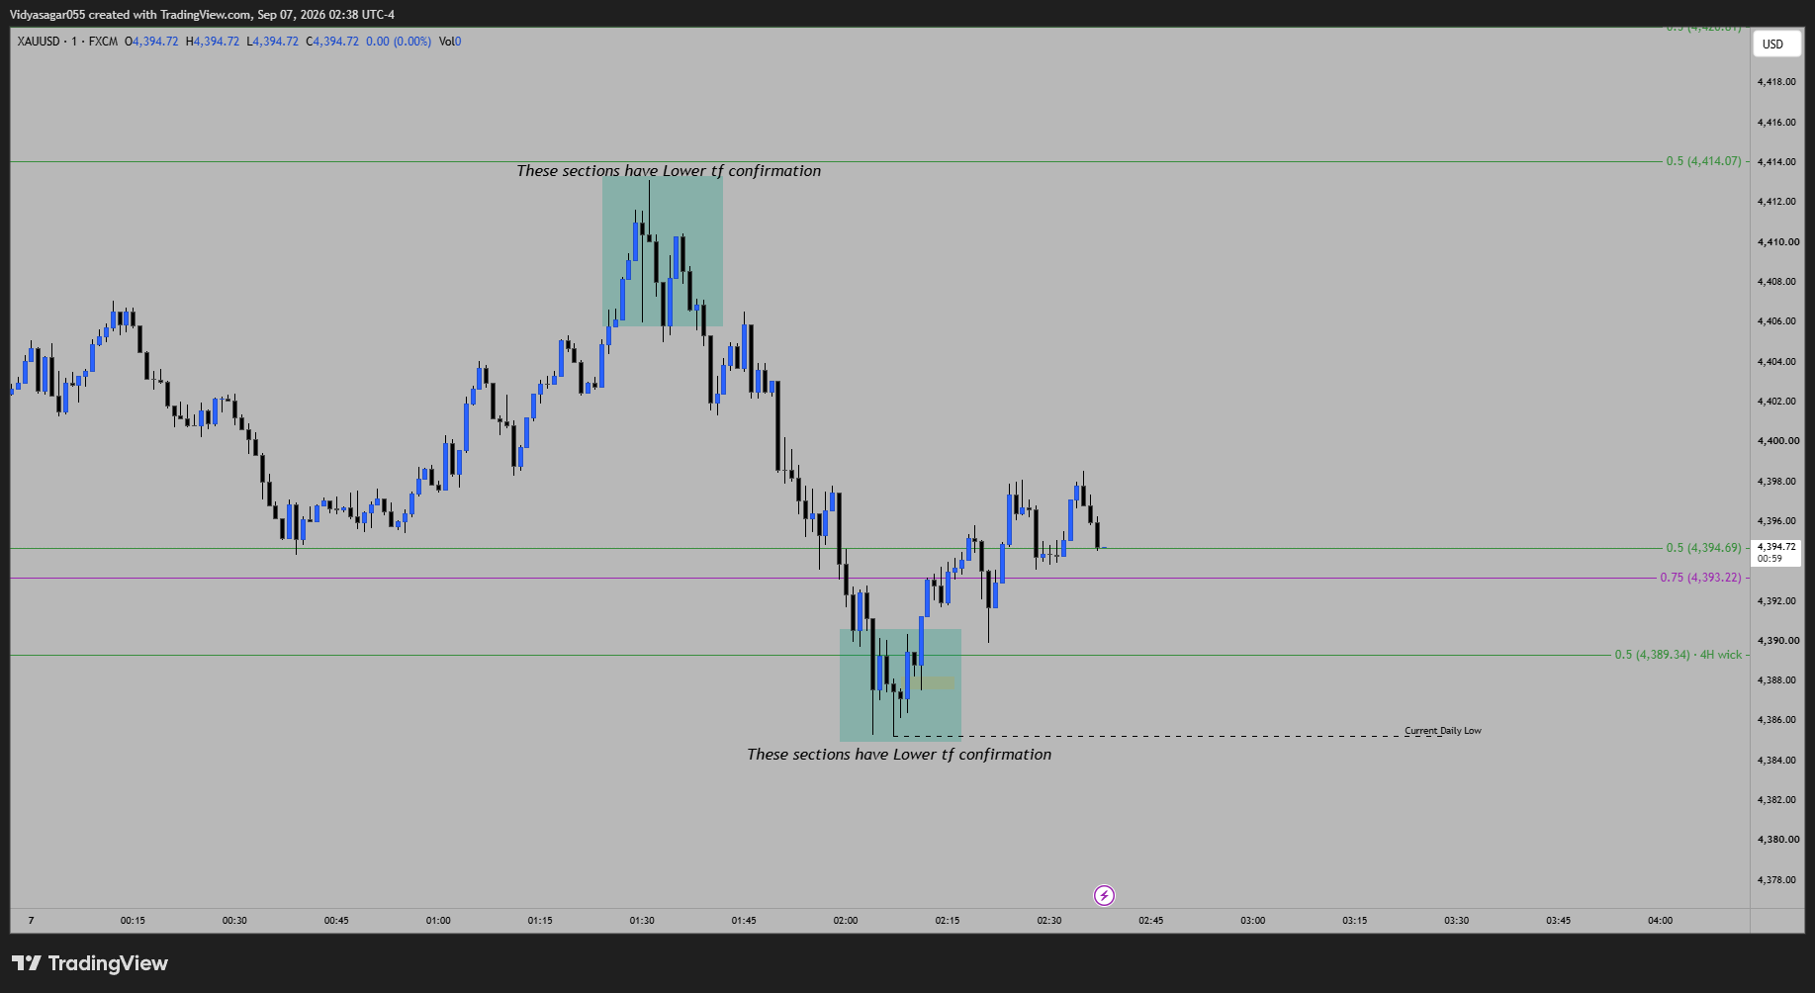1815x993 pixels.
Task: Click the 4,384.00 price axis label
Action: tap(1776, 761)
